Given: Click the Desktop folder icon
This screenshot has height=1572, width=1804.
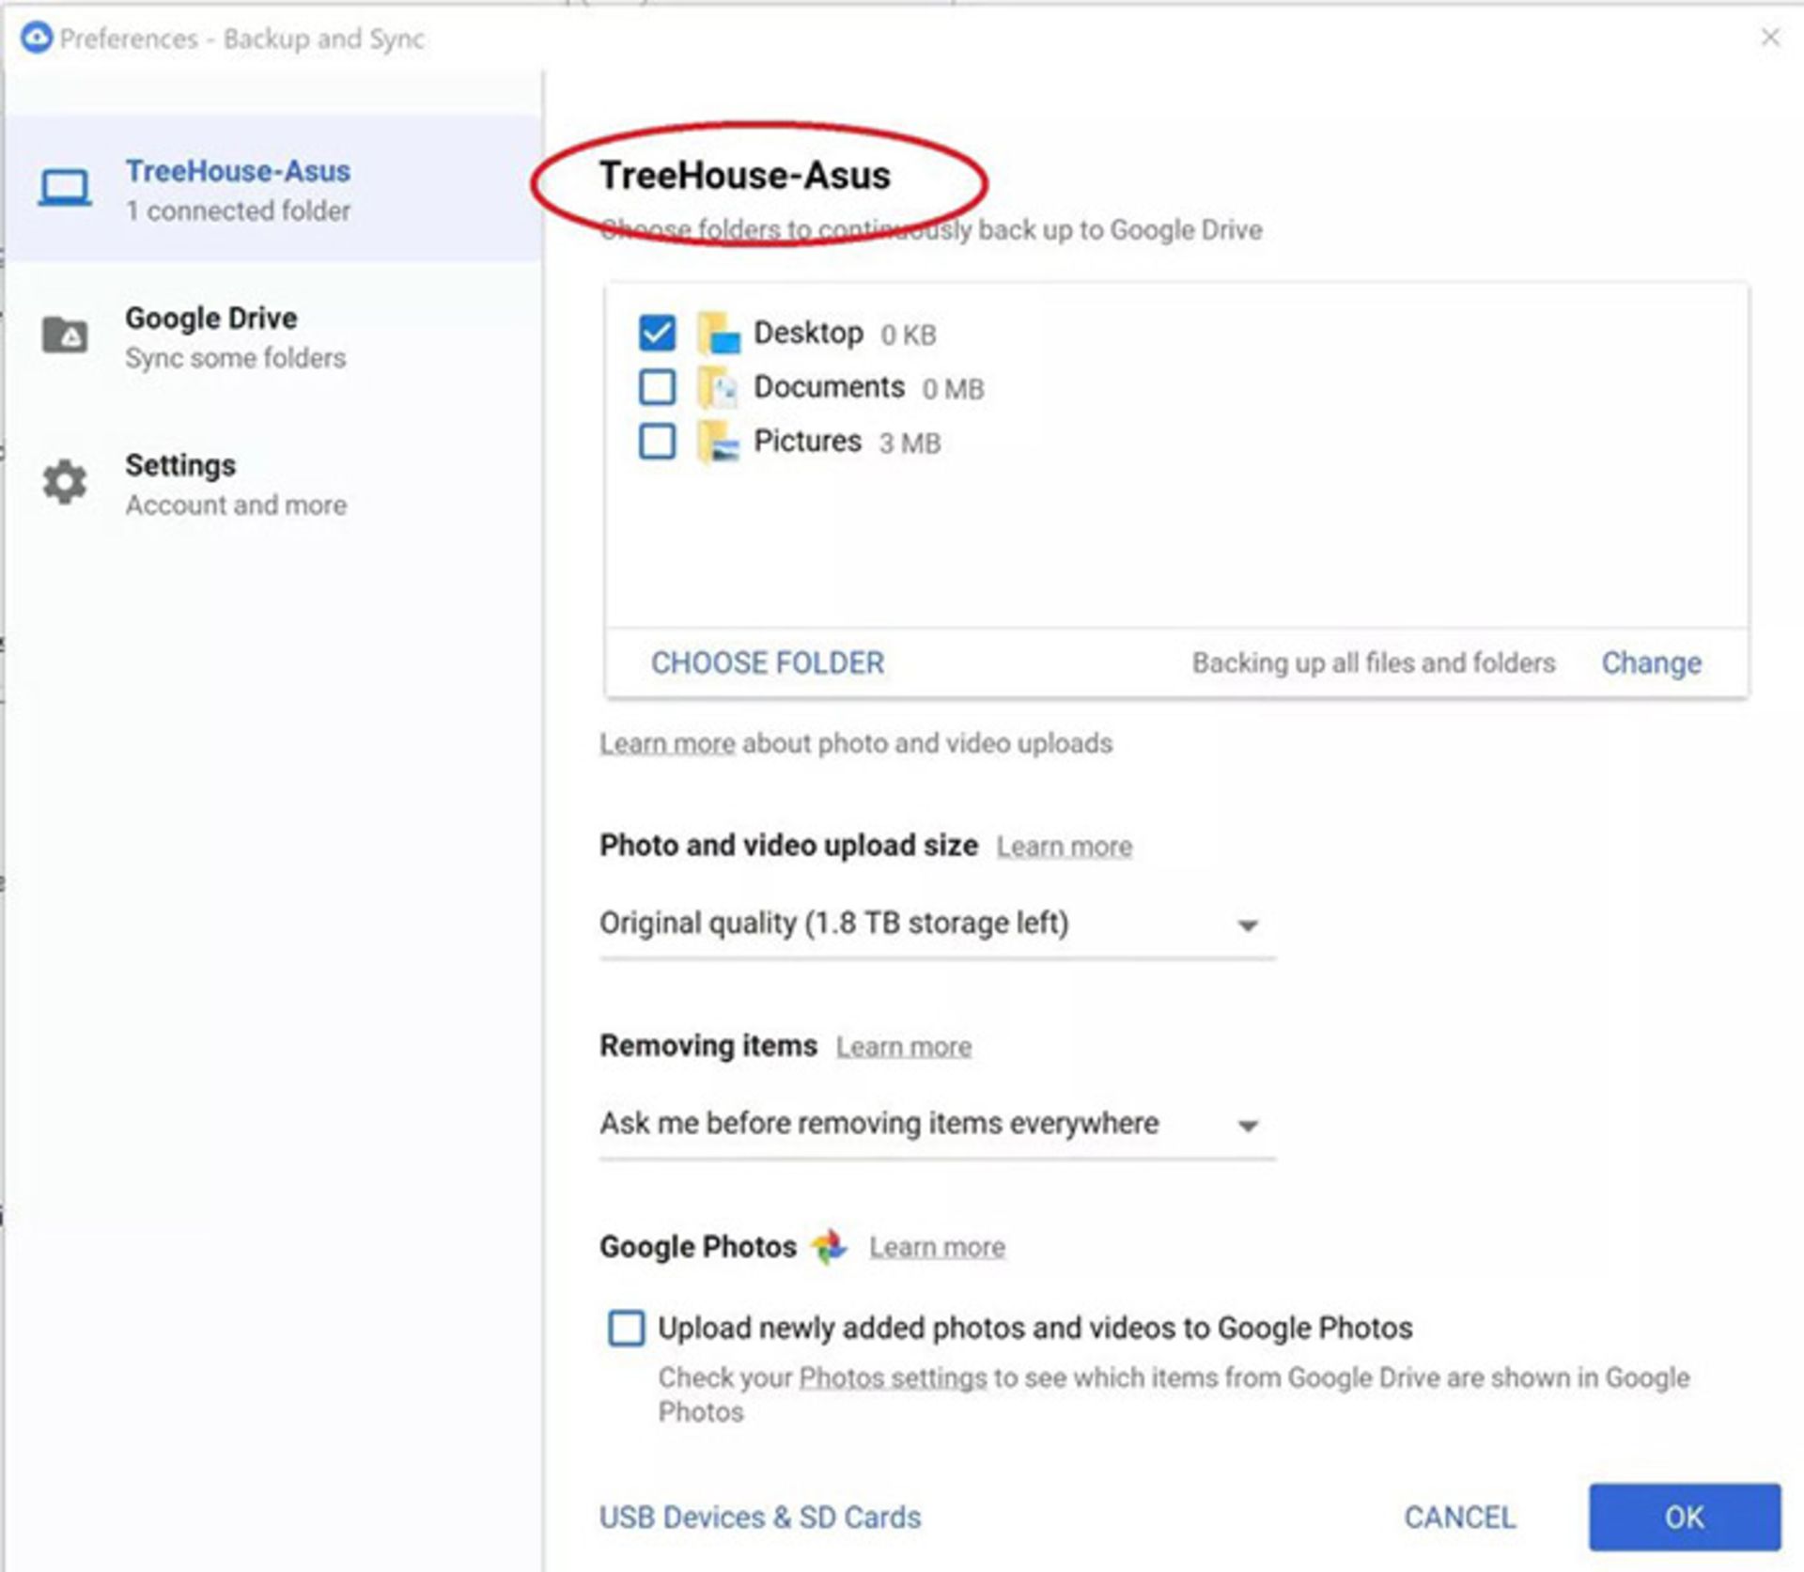Looking at the screenshot, I should pyautogui.click(x=719, y=334).
